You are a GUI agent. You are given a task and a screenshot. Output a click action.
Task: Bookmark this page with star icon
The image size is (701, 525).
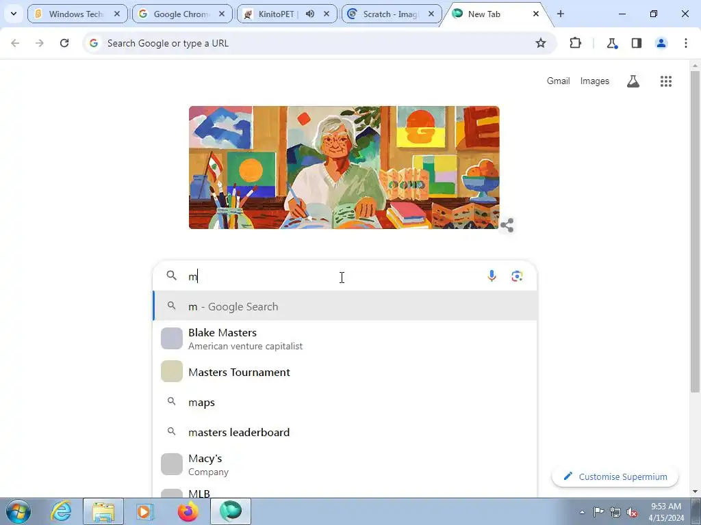(x=541, y=43)
